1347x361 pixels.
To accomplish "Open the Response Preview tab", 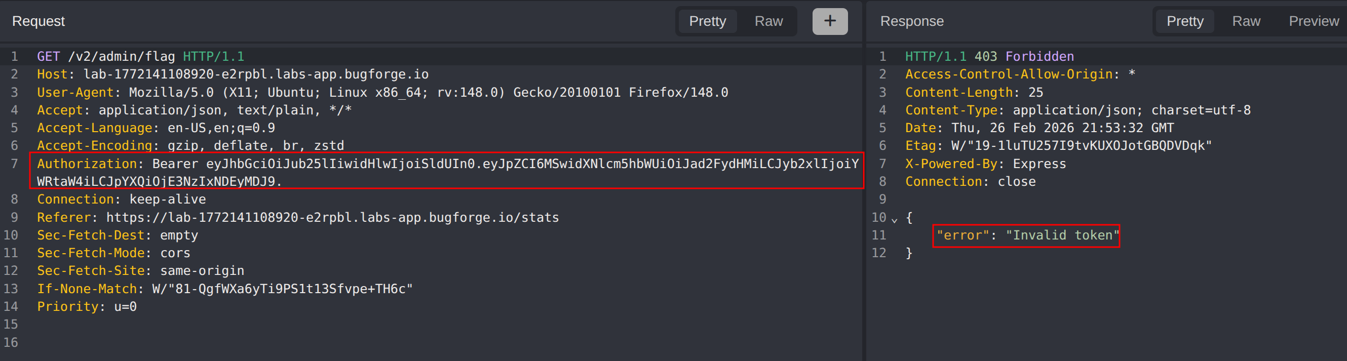I will click(1313, 21).
